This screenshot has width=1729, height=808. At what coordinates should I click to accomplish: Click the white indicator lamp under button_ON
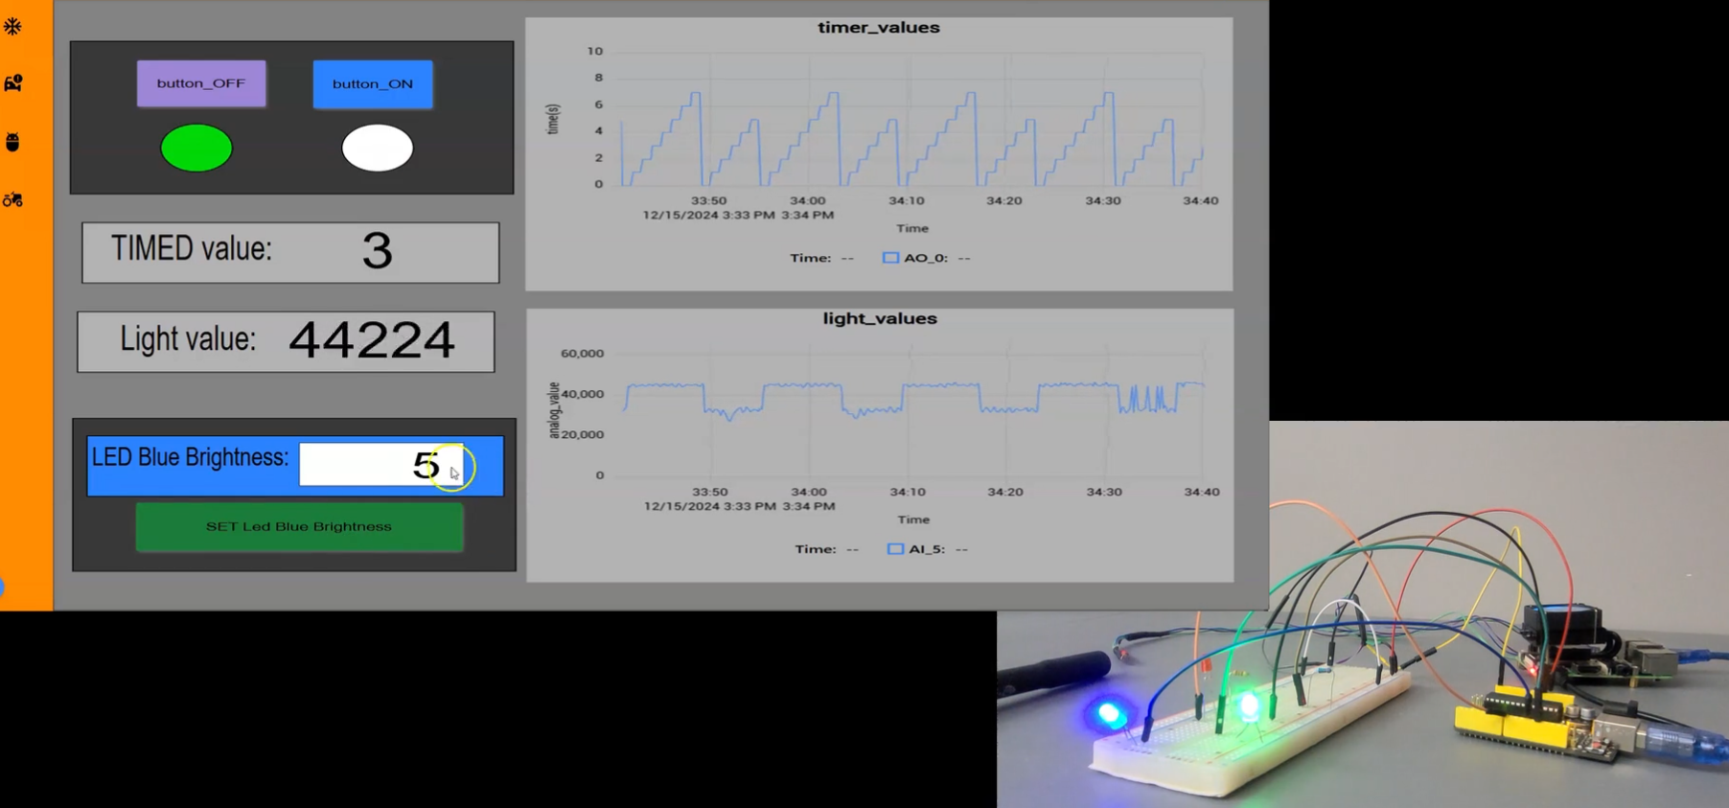coord(378,149)
